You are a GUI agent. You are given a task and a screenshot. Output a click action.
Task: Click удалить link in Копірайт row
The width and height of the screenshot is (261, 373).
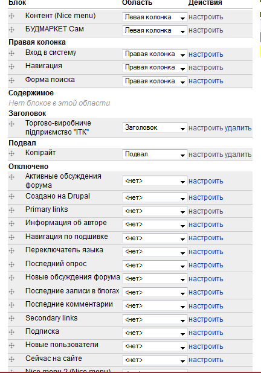coord(238,155)
